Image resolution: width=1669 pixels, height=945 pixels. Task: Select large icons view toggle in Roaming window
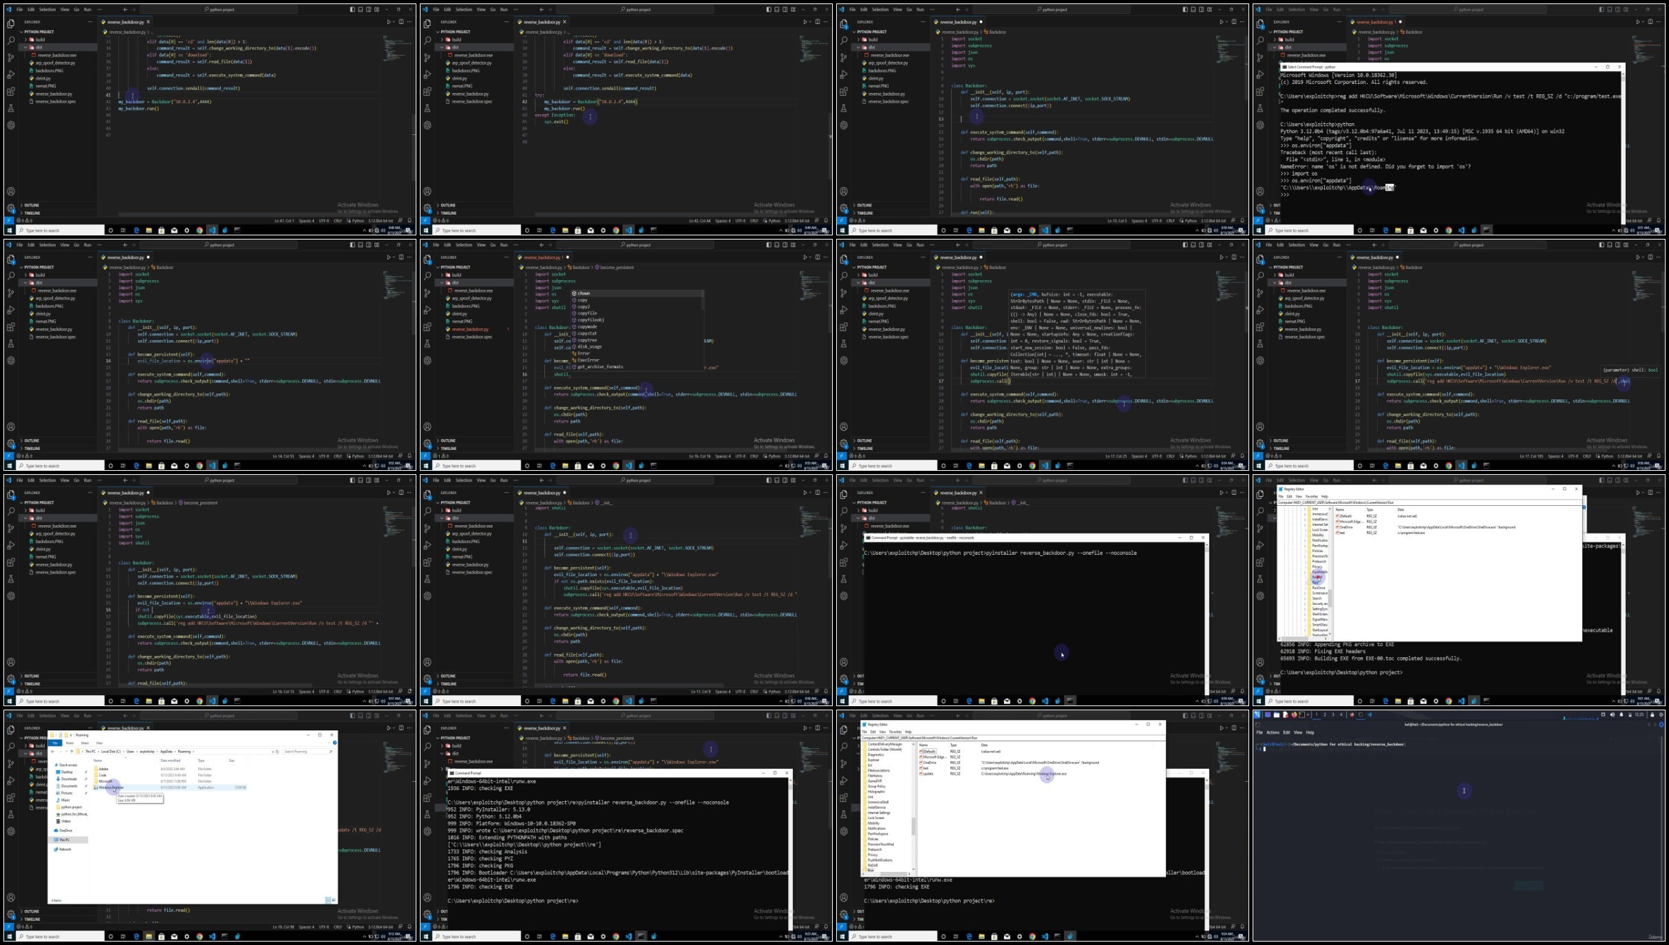tap(334, 900)
